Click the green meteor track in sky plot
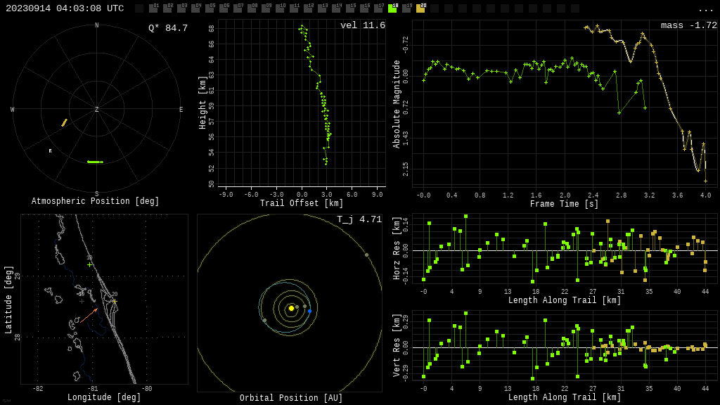The image size is (720, 405). [x=95, y=162]
